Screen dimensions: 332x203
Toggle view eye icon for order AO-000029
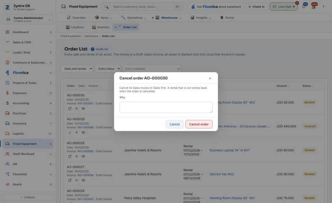click(83, 132)
